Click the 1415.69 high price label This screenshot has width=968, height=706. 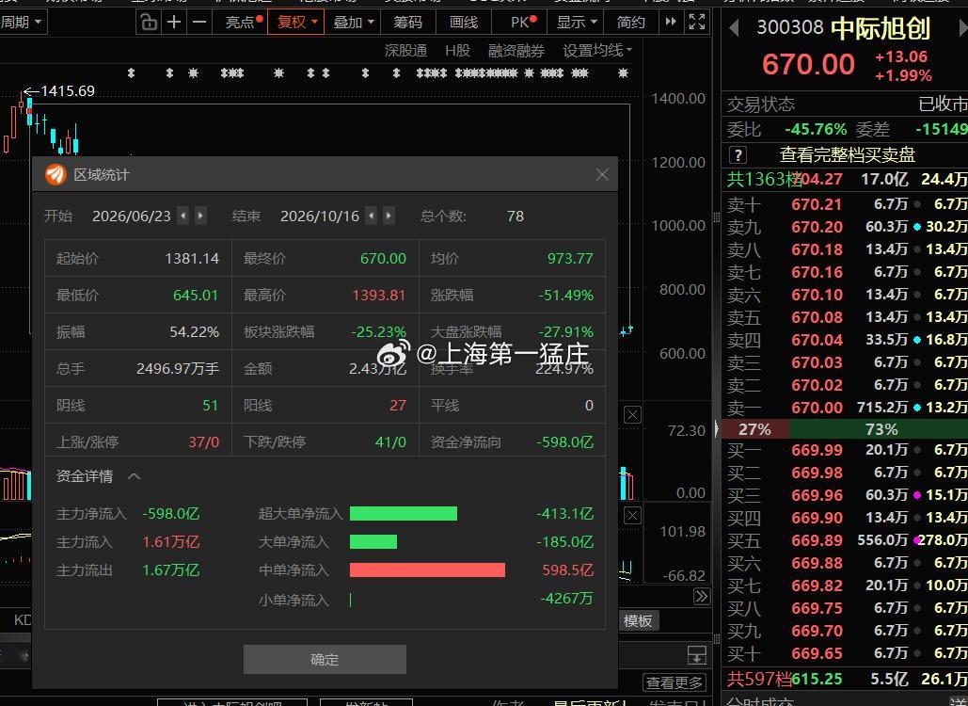tap(68, 91)
